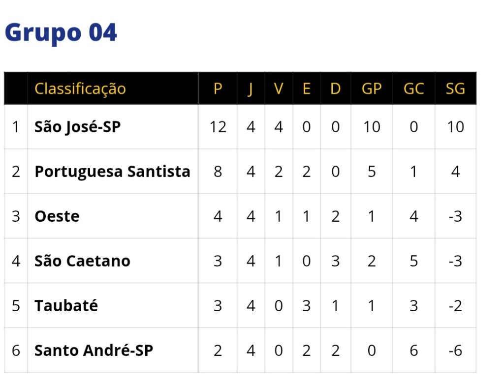Select the Oeste team name

[57, 216]
